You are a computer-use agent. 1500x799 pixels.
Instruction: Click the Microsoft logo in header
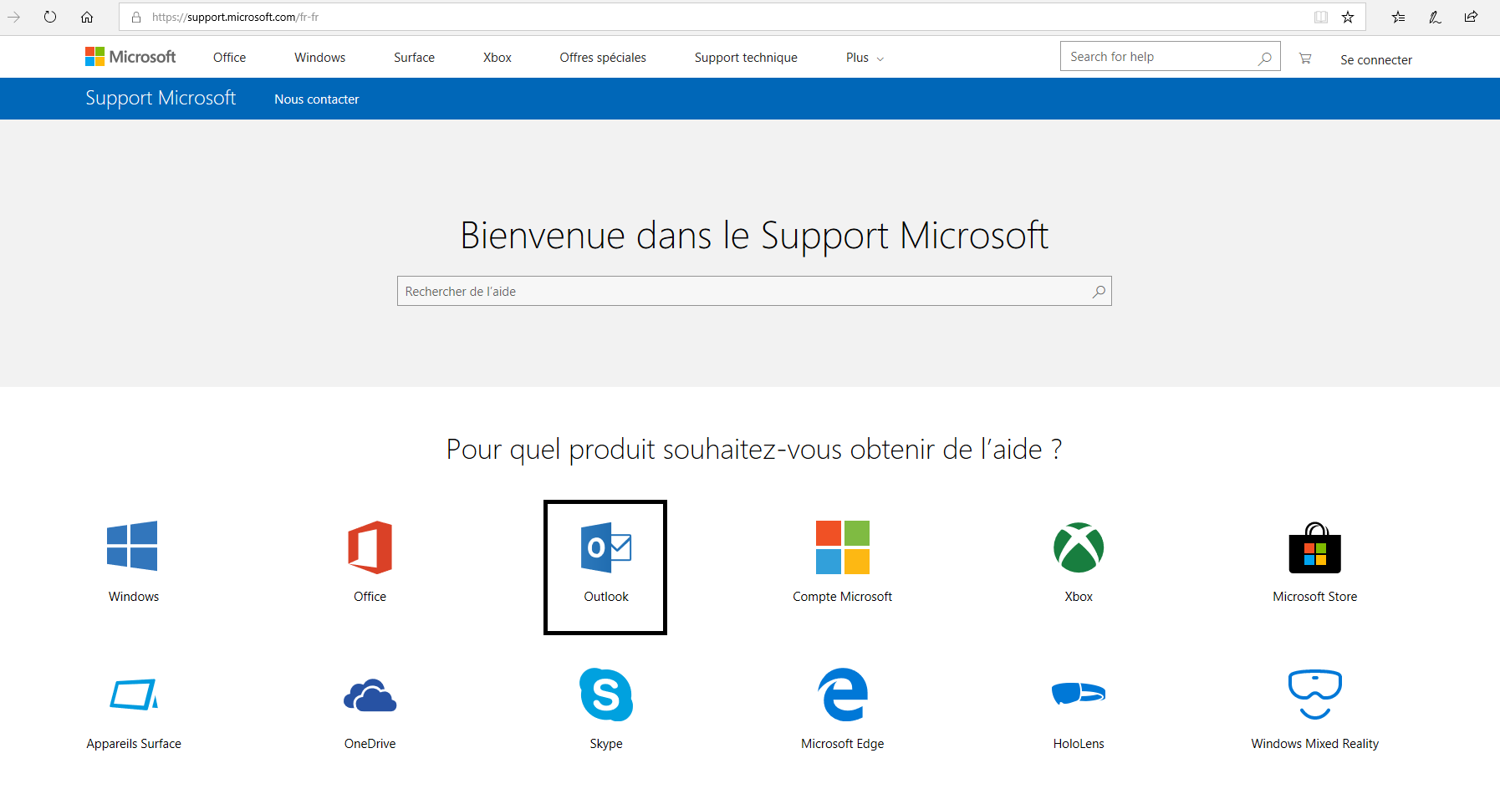point(130,57)
